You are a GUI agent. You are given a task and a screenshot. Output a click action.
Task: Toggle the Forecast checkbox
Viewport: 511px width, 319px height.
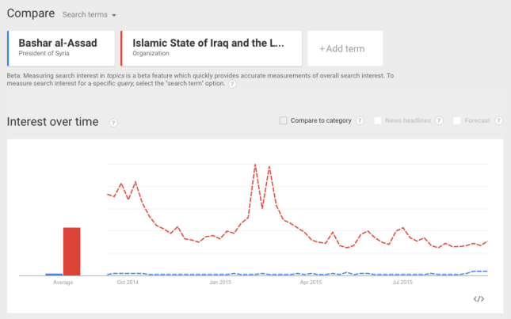pyautogui.click(x=457, y=121)
